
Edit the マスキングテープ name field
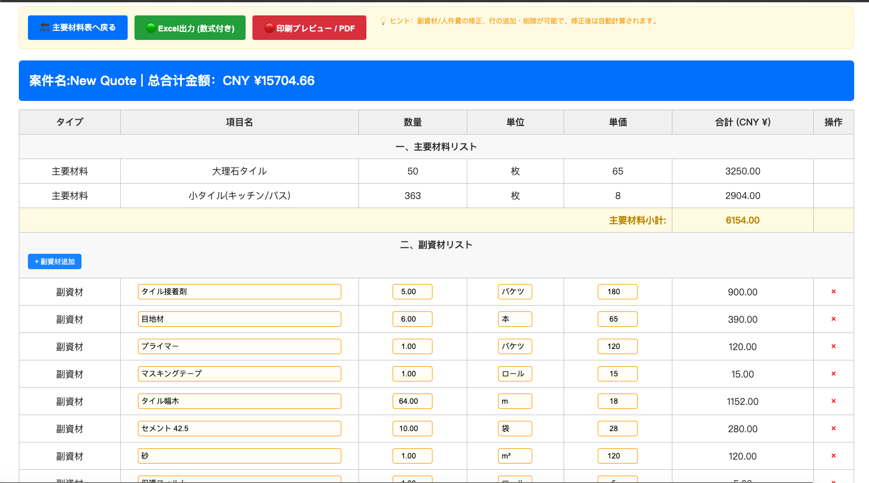[x=239, y=374]
